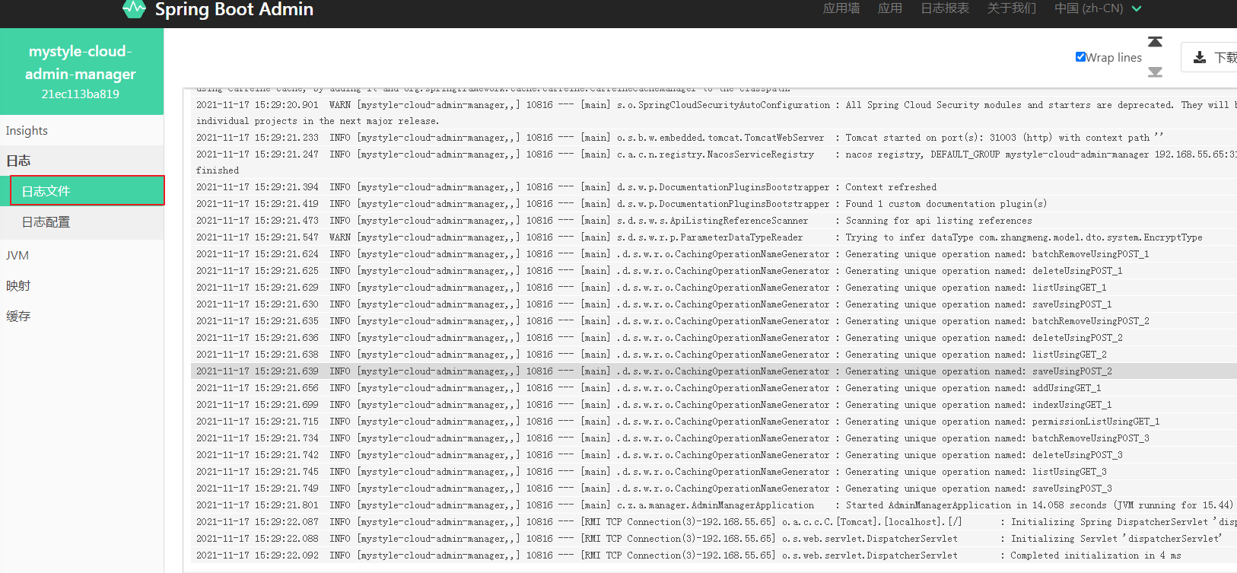Collapse the 日志 sidebar section

click(x=19, y=161)
